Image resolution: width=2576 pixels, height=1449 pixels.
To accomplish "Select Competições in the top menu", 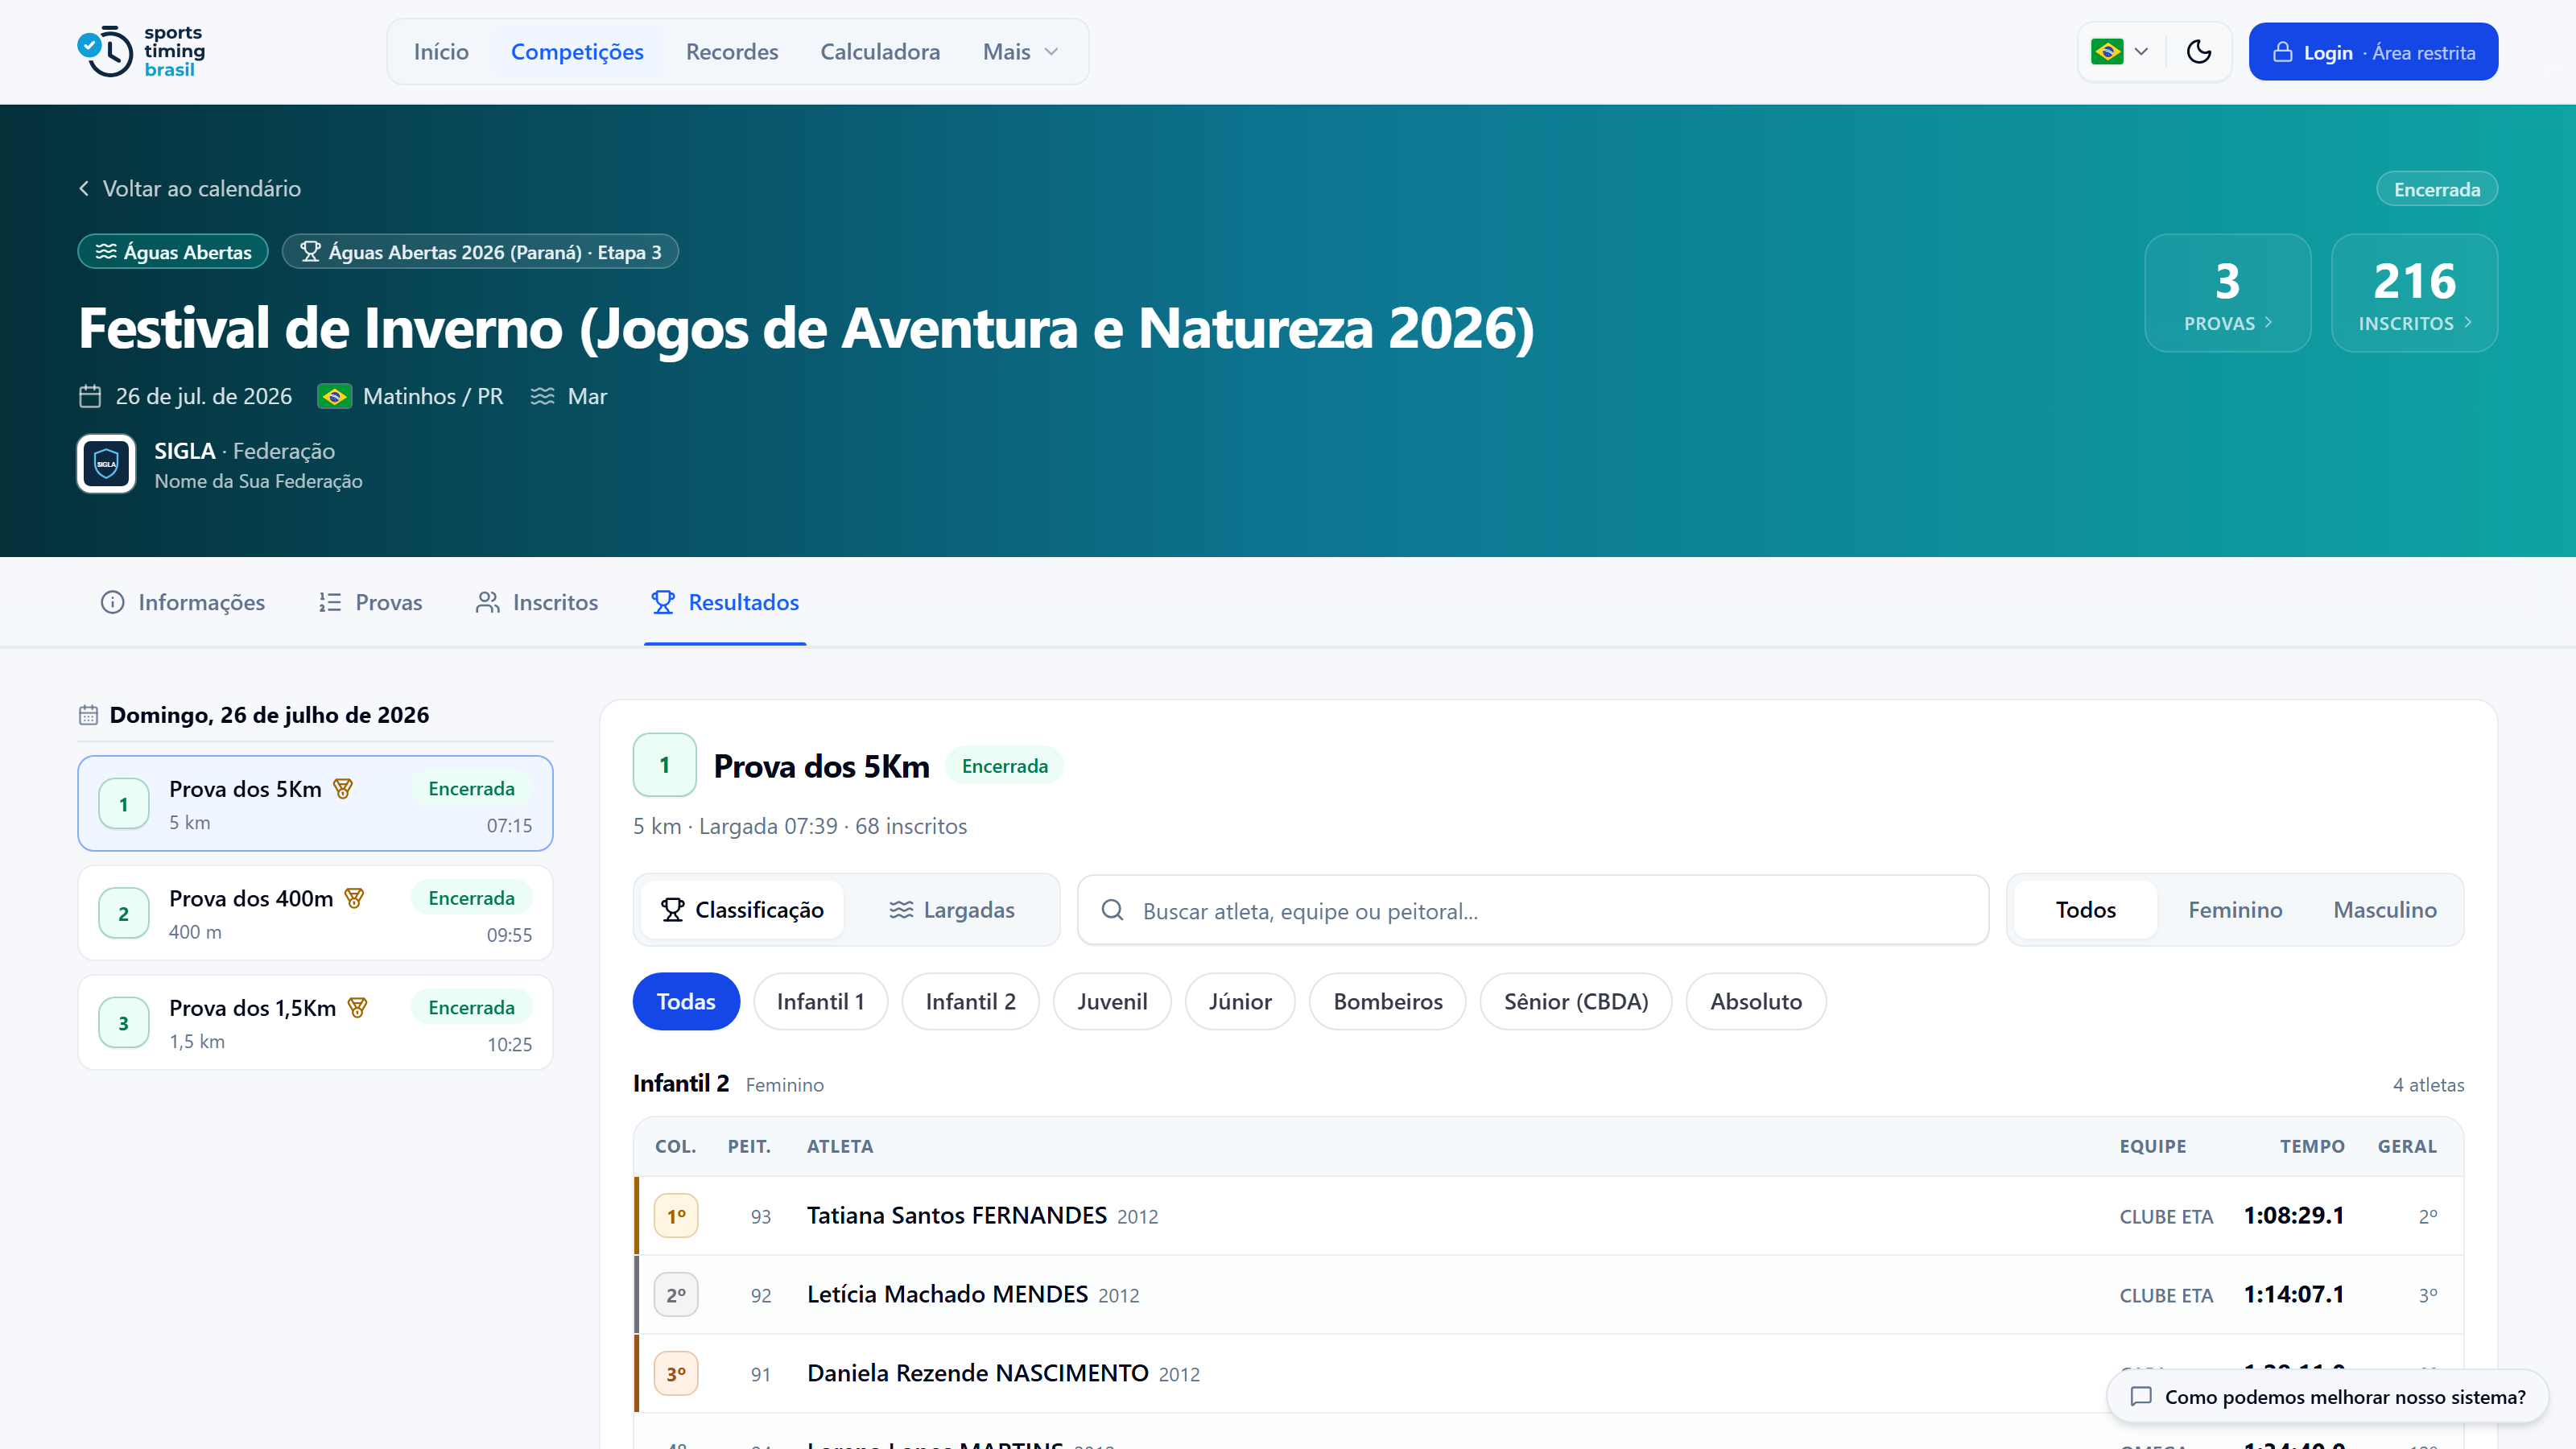I will click(577, 52).
